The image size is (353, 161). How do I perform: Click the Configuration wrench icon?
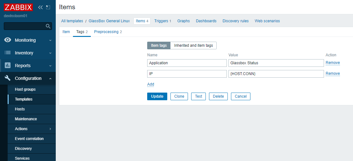tap(8, 78)
